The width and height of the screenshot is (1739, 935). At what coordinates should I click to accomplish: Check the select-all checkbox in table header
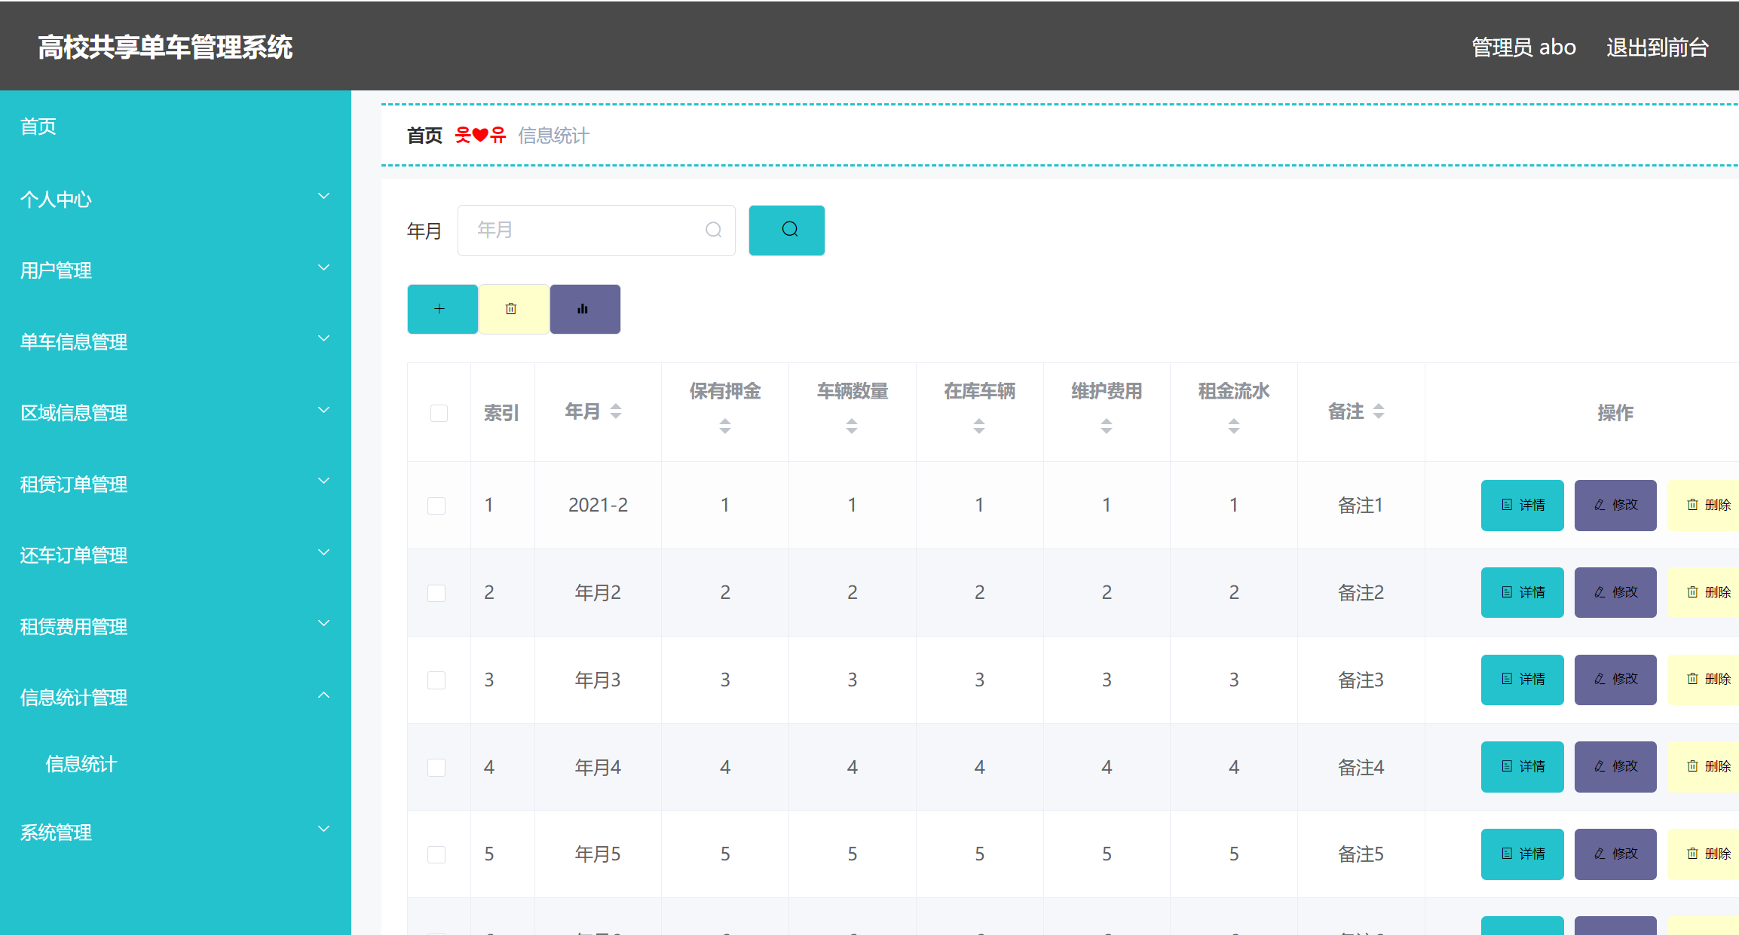click(x=438, y=413)
